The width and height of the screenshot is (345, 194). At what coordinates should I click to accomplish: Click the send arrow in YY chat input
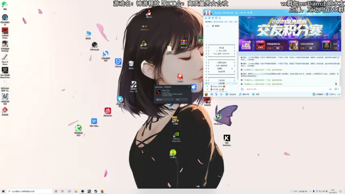tap(330, 89)
